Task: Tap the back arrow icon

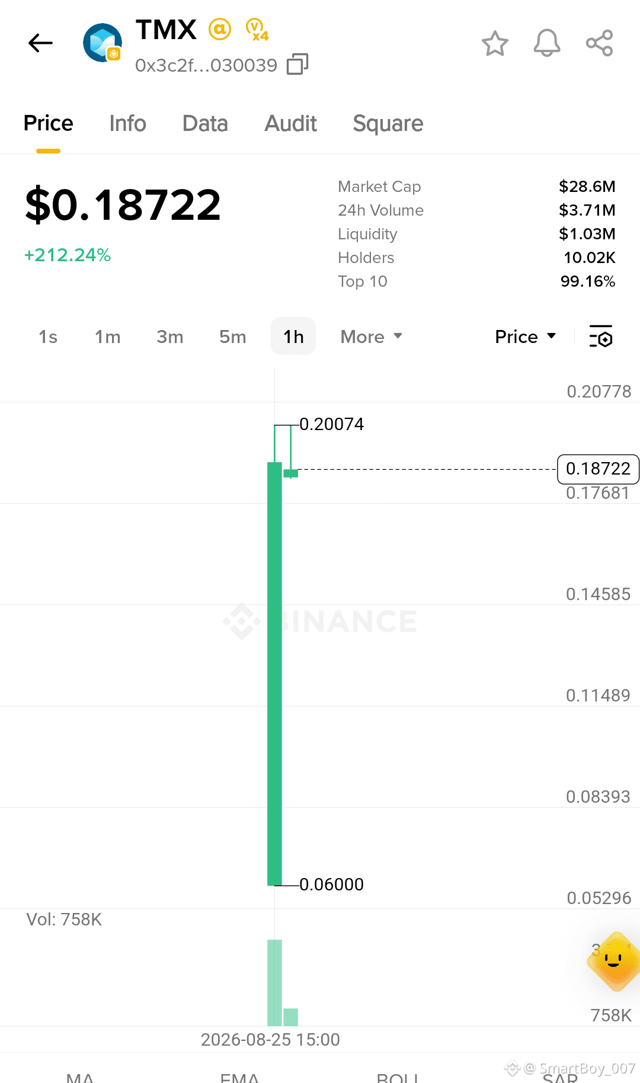Action: [40, 43]
